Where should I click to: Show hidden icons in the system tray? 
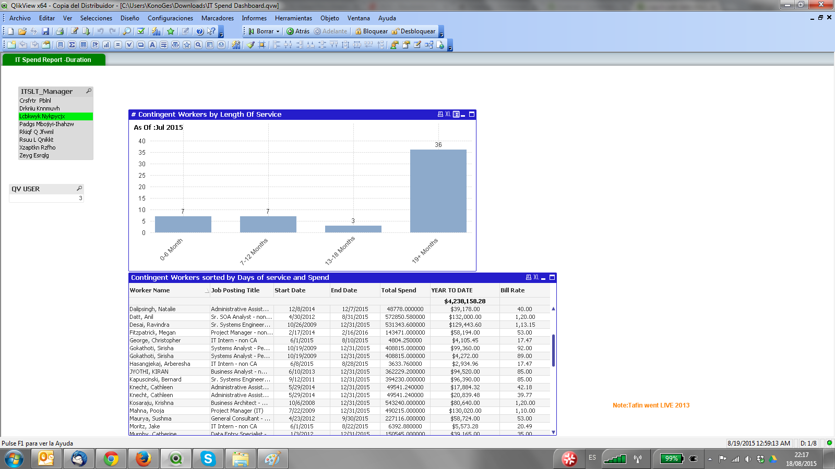[710, 459]
